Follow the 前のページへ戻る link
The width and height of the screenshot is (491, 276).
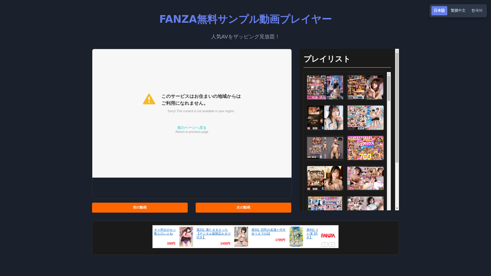[192, 128]
